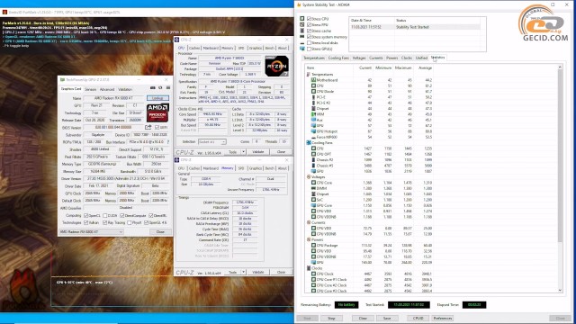
Task: Collapse the Voltages group in statistics
Action: pos(309,176)
